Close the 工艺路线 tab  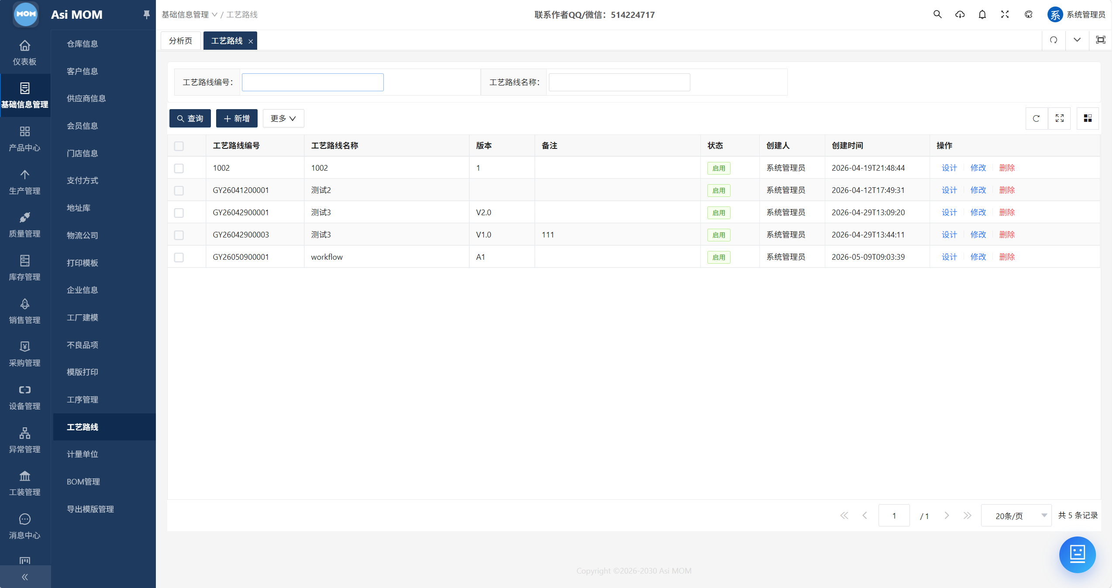coord(251,41)
